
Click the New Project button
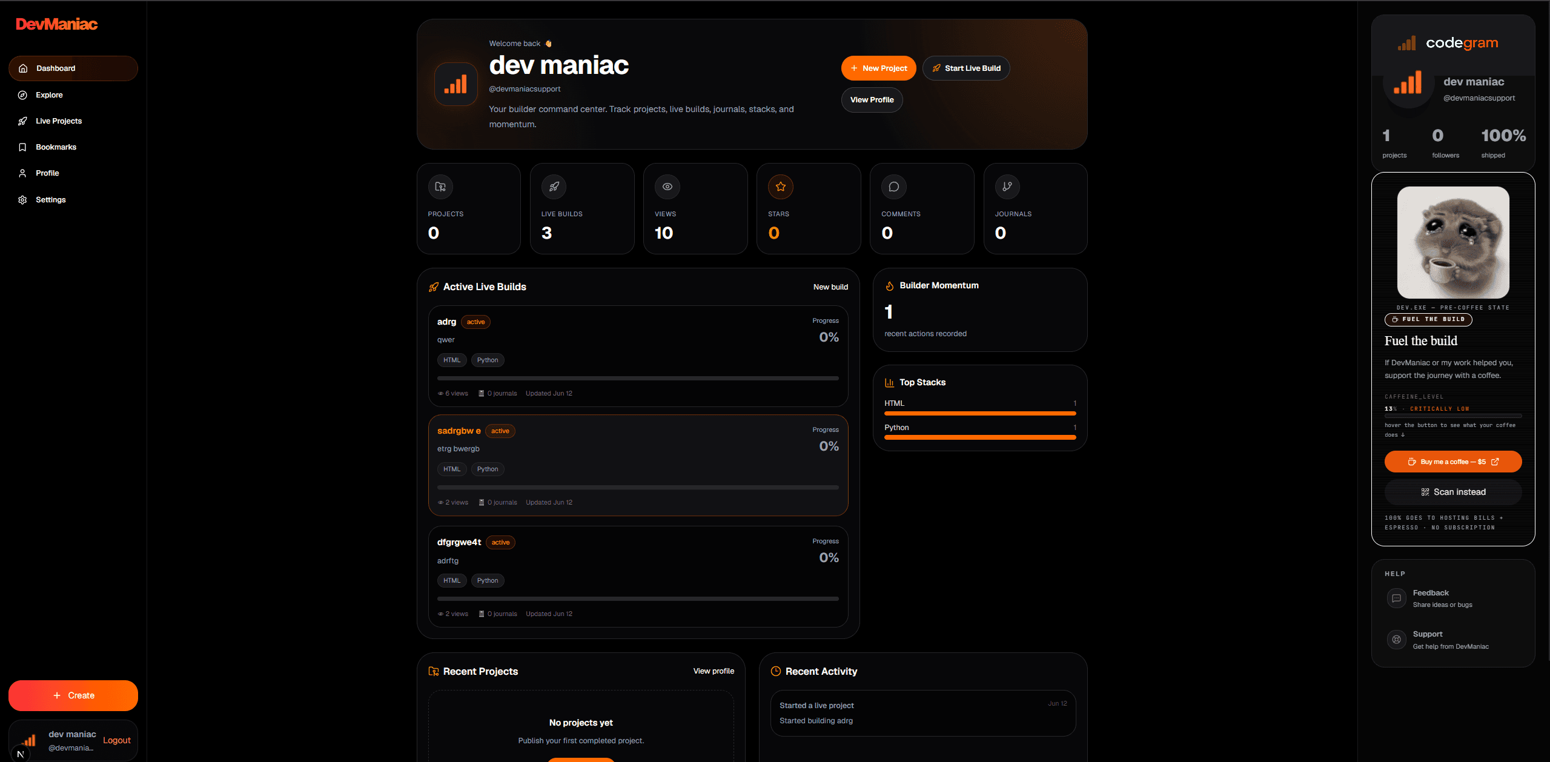click(x=878, y=68)
